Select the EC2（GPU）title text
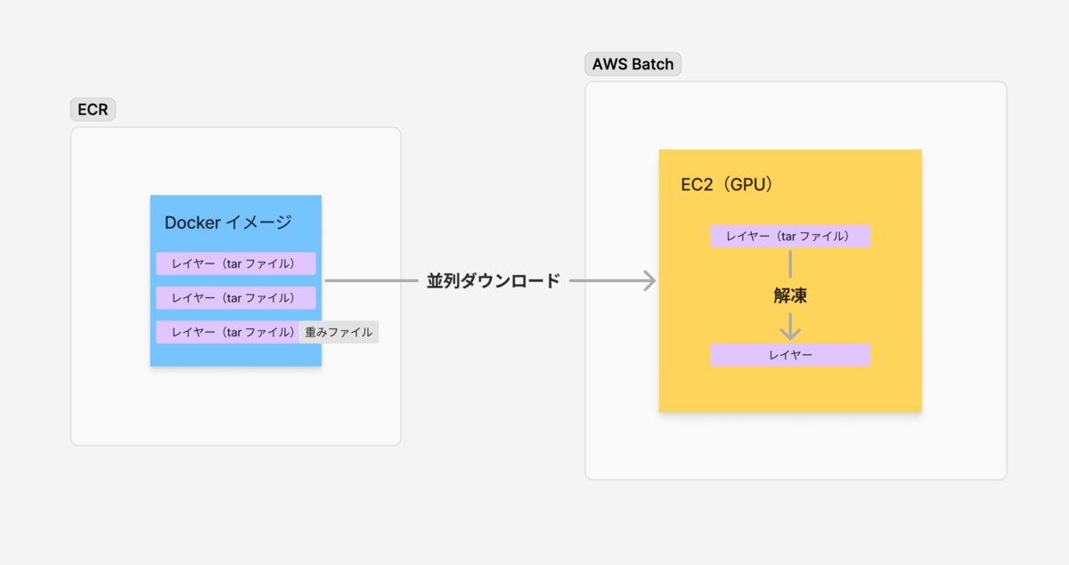The height and width of the screenshot is (565, 1069). pos(726,184)
